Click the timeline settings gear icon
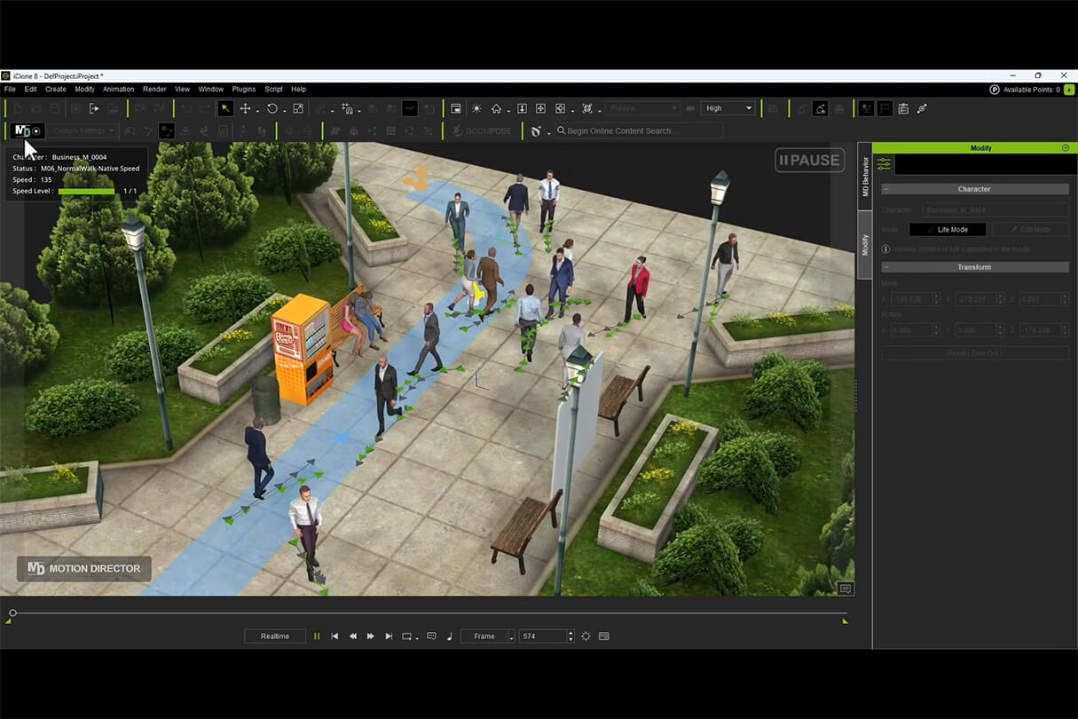Image resolution: width=1078 pixels, height=719 pixels. pyautogui.click(x=586, y=636)
